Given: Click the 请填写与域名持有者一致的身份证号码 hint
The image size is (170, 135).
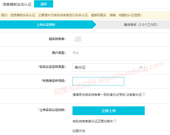Looking at the screenshot, I should (x=99, y=95).
